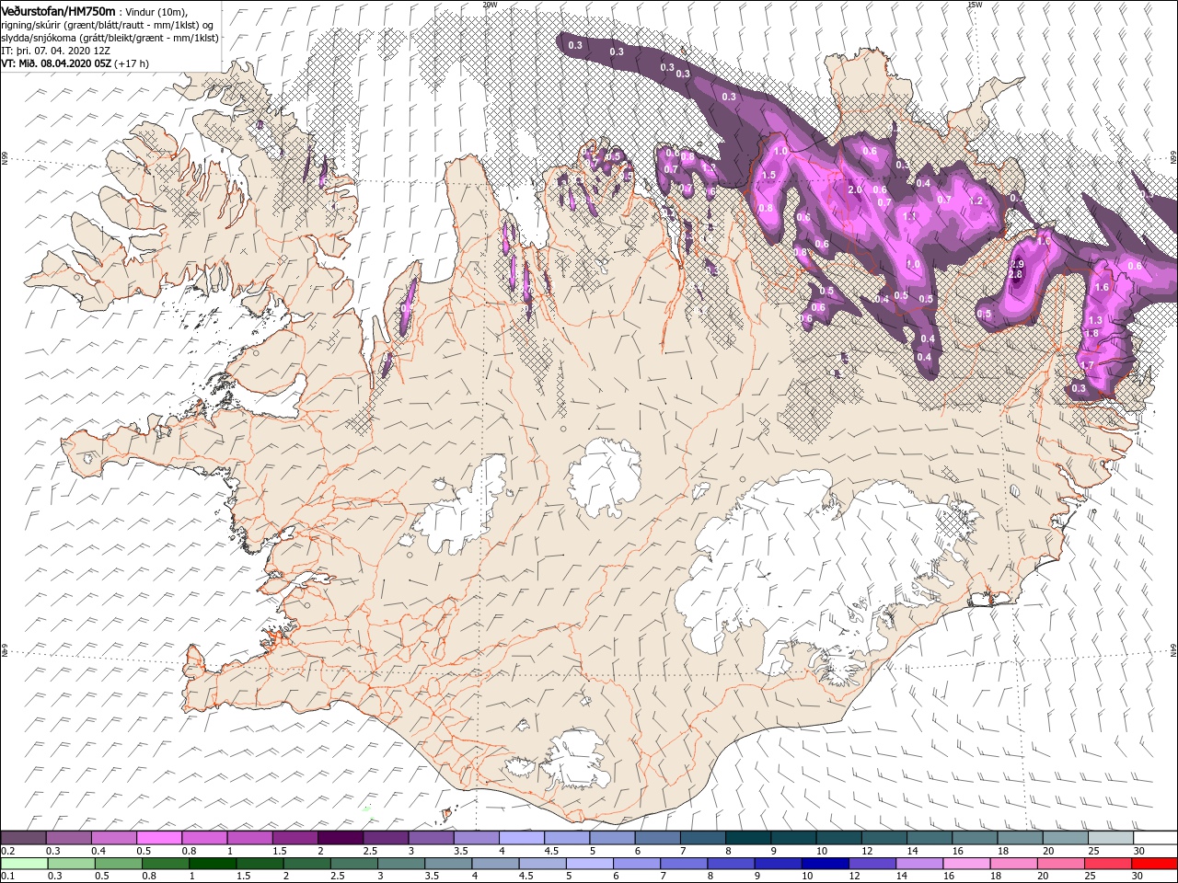Pick the slate blue 6–7 snow scale swatch
Screen dimensions: 1178x883
point(657,838)
